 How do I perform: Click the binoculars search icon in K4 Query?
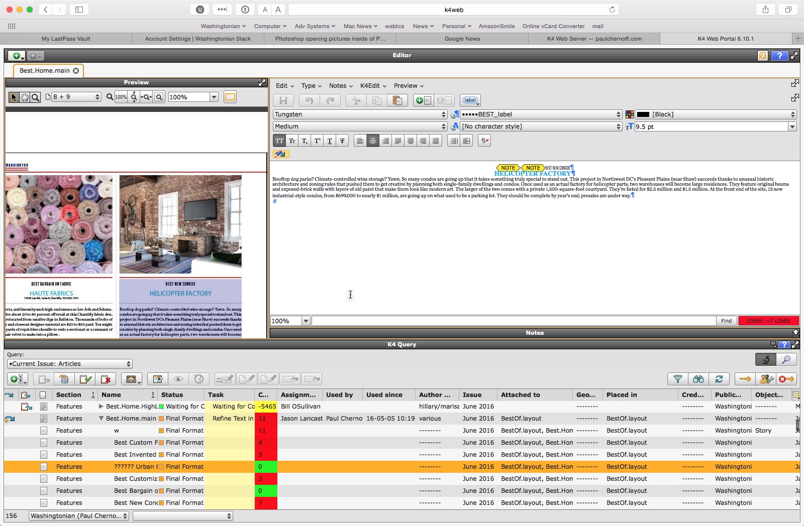point(698,379)
